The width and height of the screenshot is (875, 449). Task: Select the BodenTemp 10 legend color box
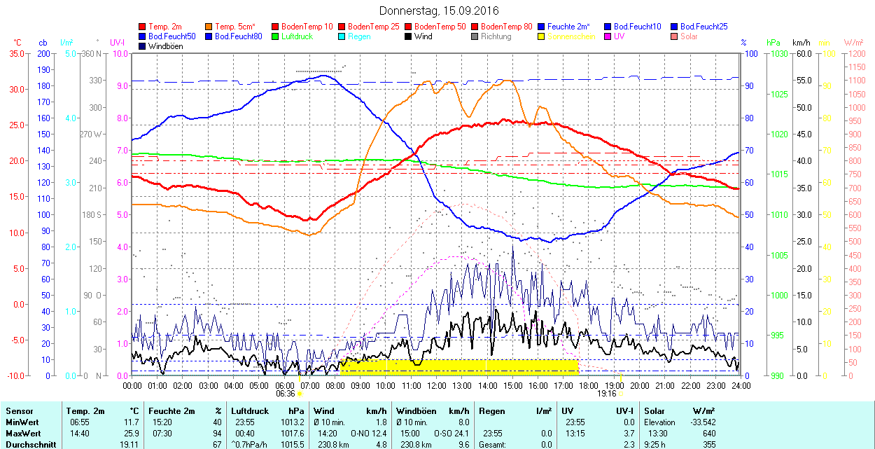coord(275,27)
